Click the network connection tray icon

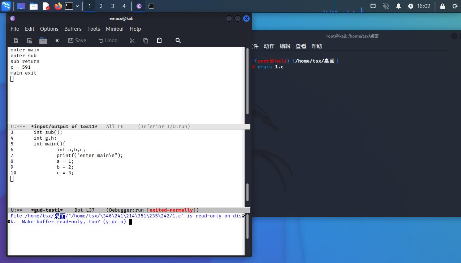[x=373, y=6]
